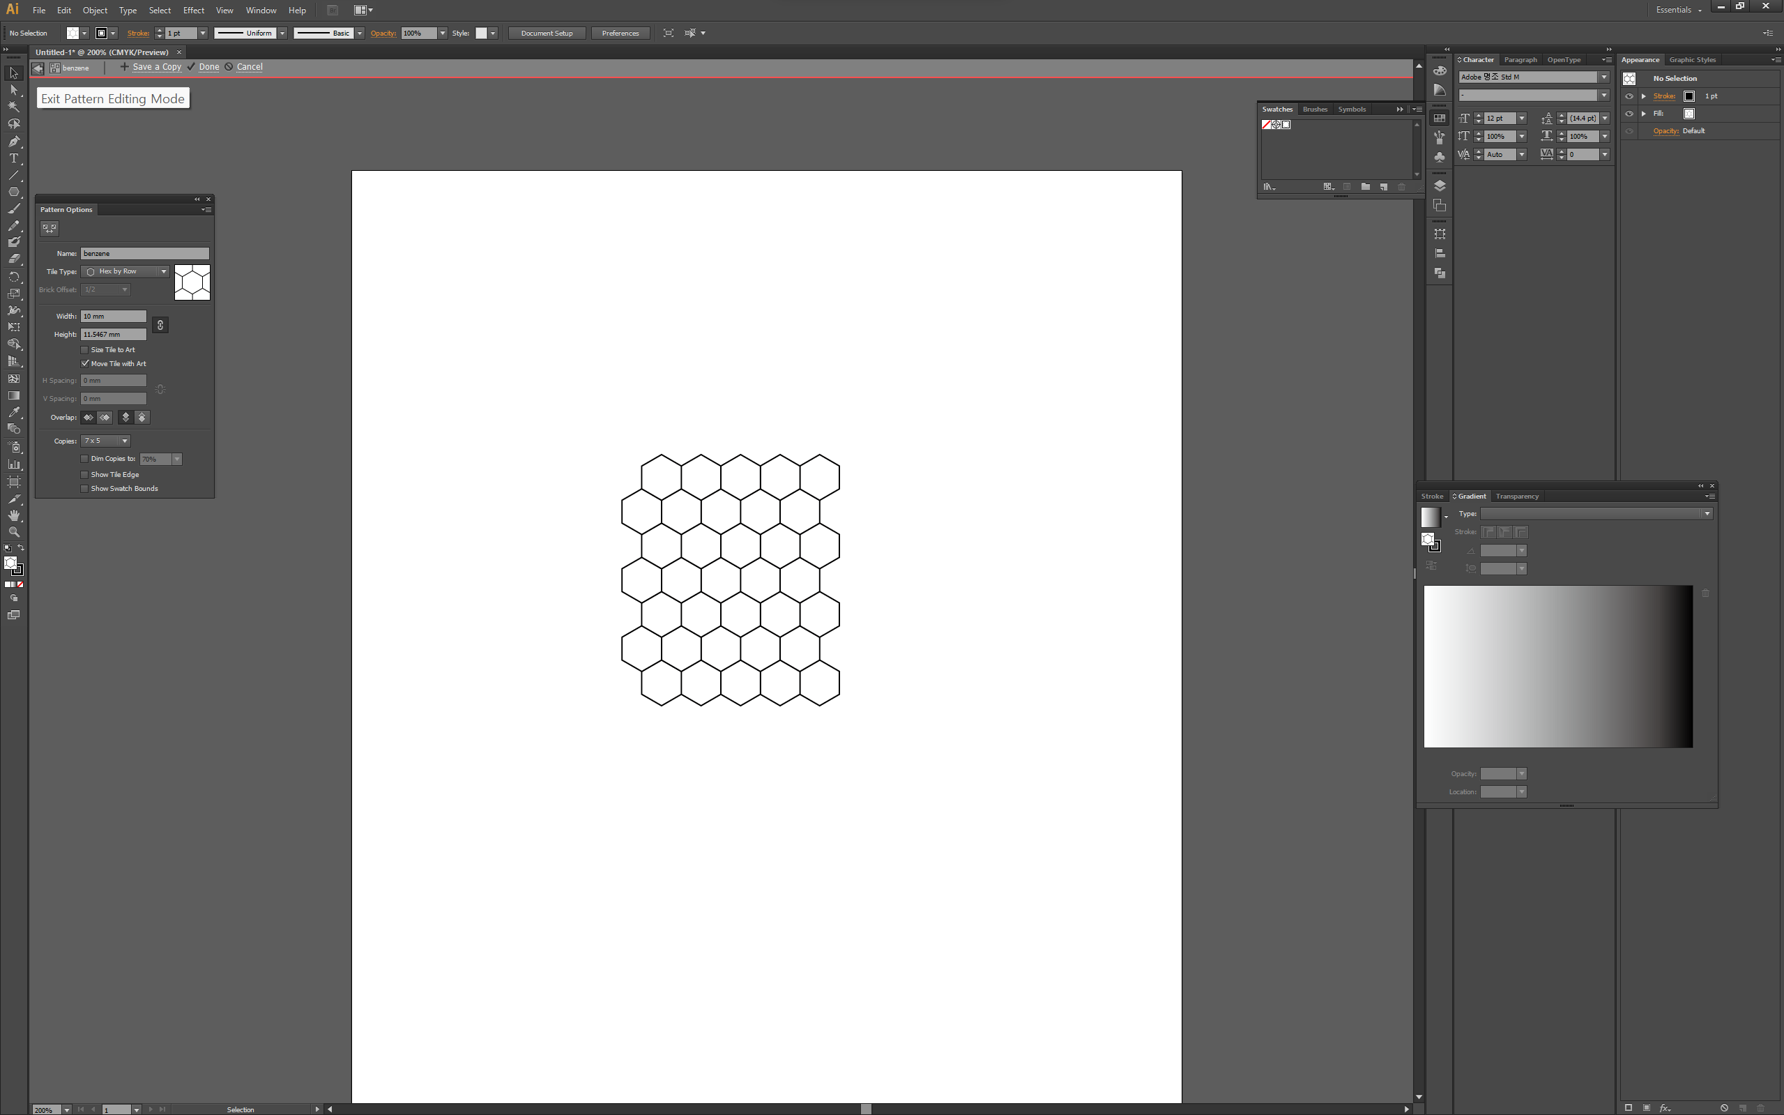Toggle the width-height proportion link icon
Image resolution: width=1784 pixels, height=1115 pixels.
(160, 325)
